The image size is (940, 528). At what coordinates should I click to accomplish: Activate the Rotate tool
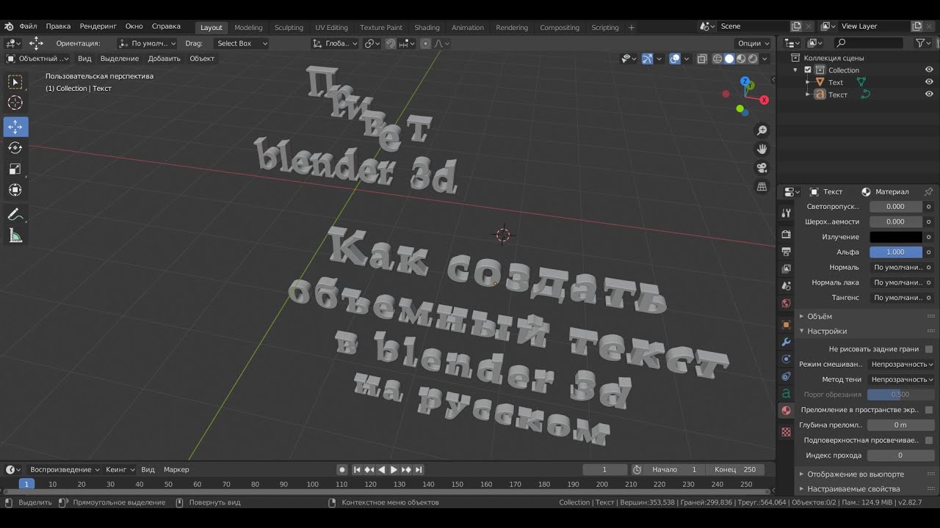click(x=15, y=148)
